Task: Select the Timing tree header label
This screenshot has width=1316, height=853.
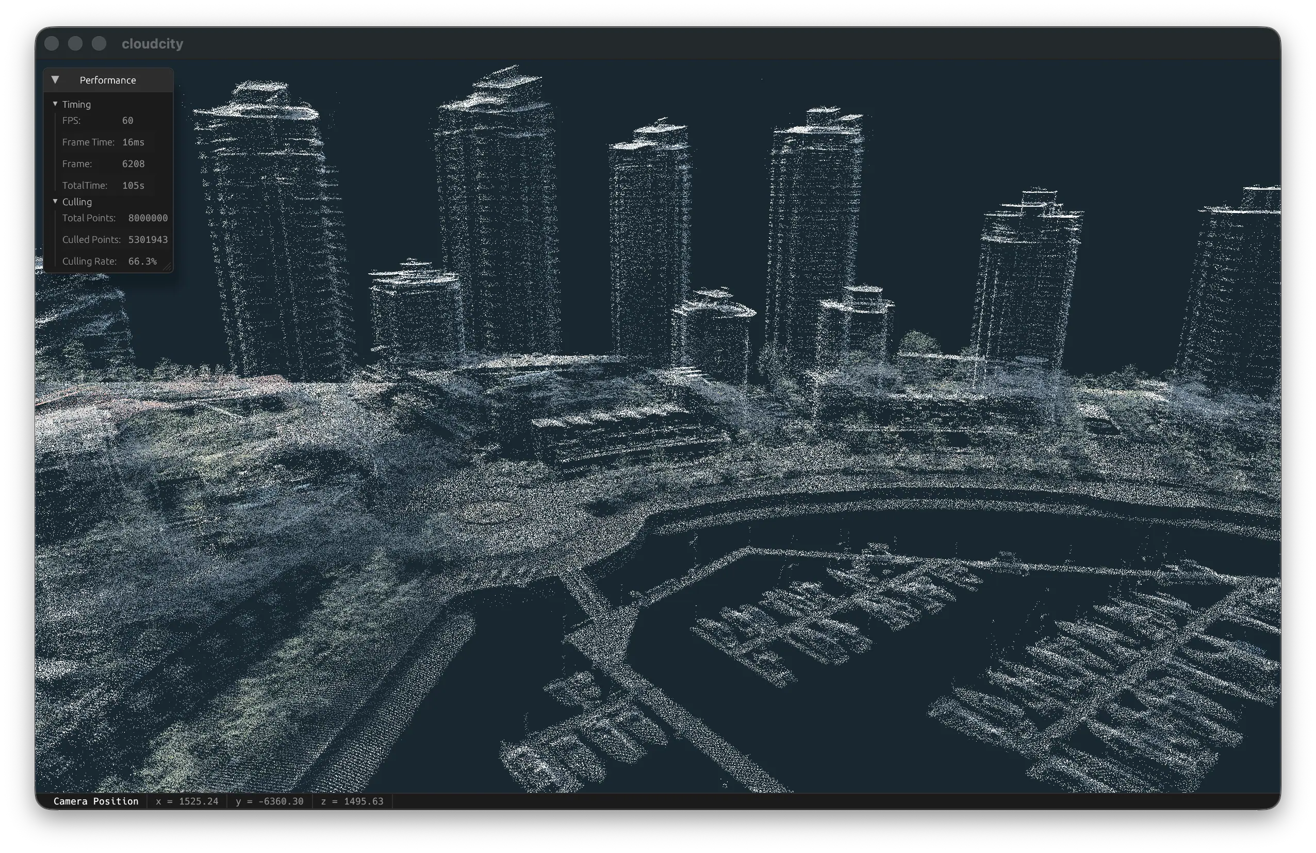Action: click(x=76, y=105)
